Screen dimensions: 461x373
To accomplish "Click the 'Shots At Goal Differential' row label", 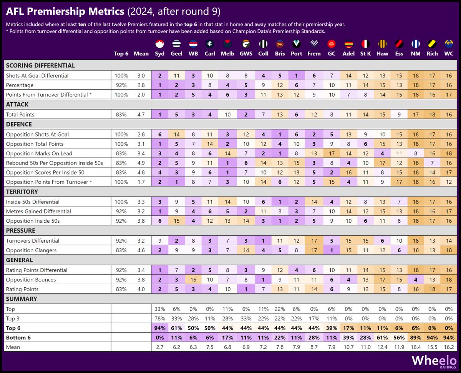I will click(x=37, y=76).
